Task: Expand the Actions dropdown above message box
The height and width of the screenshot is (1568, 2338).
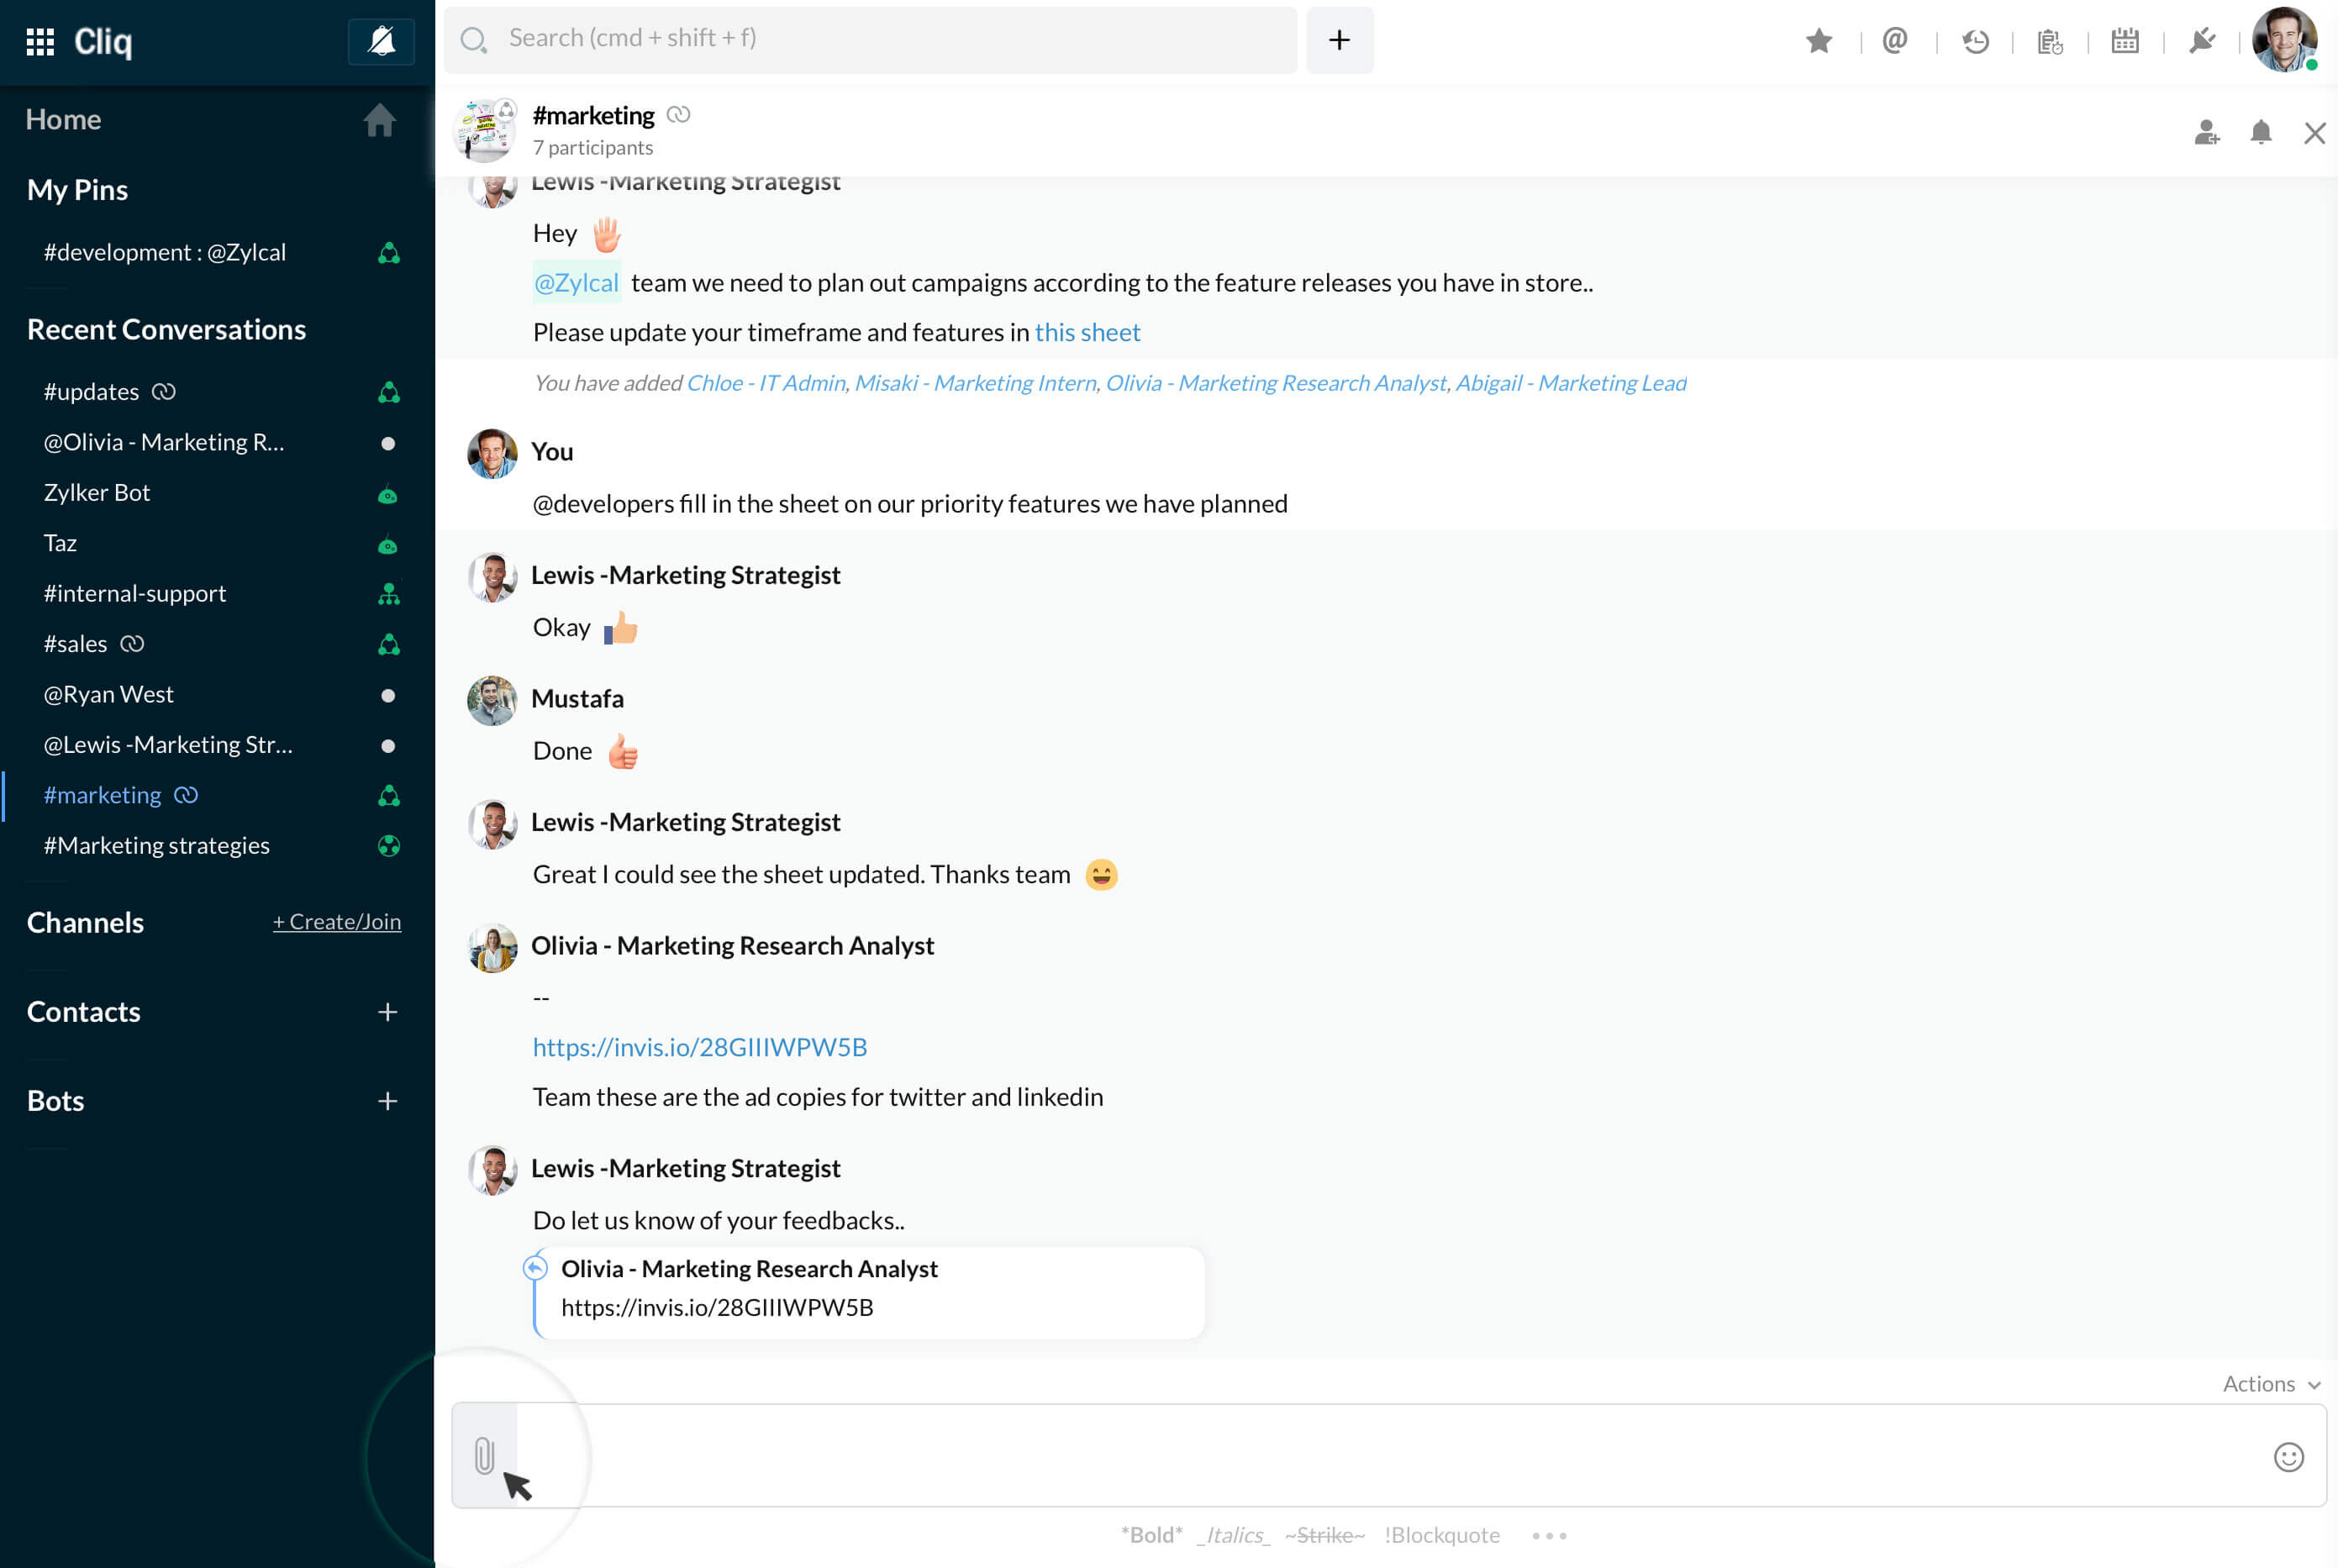Action: (2270, 1384)
